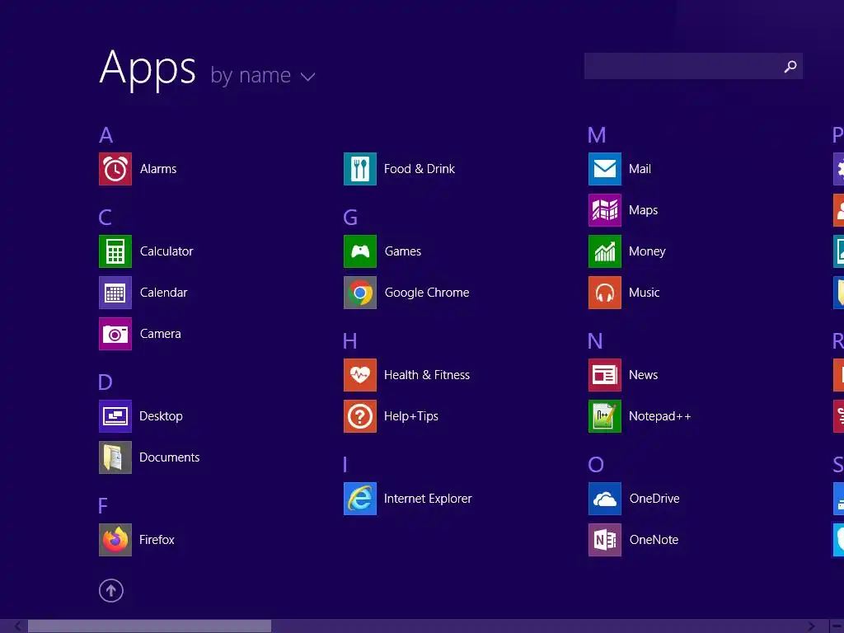Open the 'by name' sort dropdown
Screen dimensions: 844x633
(263, 75)
